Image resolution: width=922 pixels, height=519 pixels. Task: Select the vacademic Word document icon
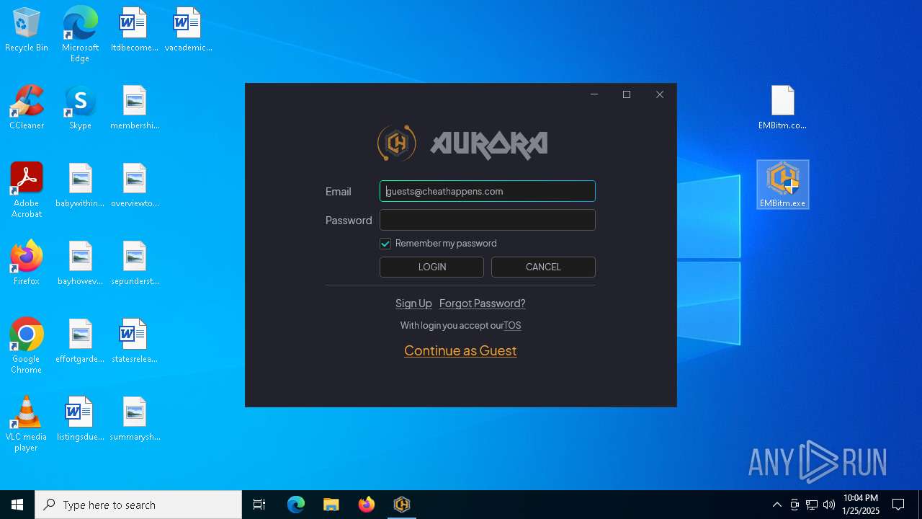pyautogui.click(x=188, y=30)
